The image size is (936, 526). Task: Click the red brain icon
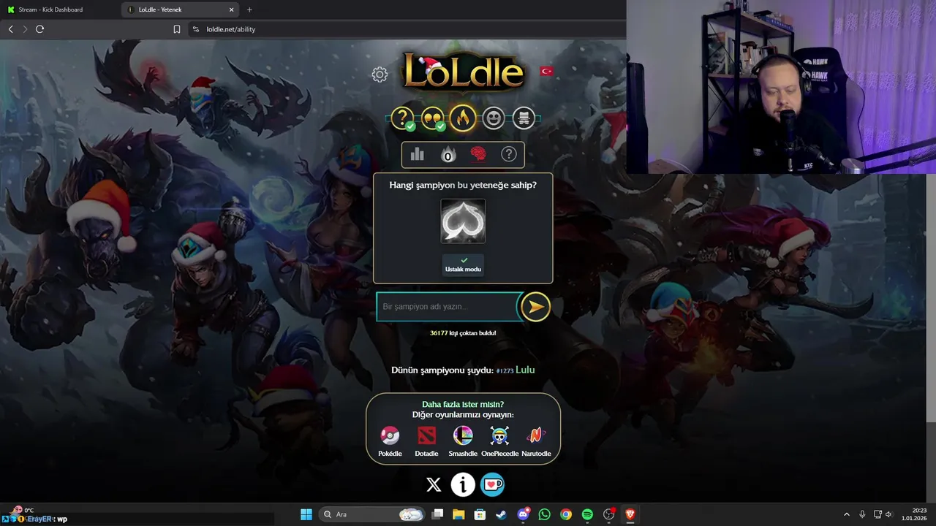[x=478, y=154]
